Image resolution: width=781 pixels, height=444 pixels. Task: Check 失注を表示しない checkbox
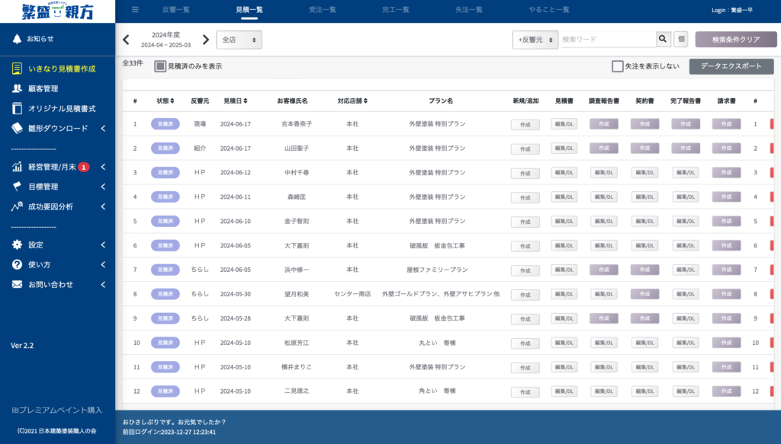pyautogui.click(x=618, y=66)
